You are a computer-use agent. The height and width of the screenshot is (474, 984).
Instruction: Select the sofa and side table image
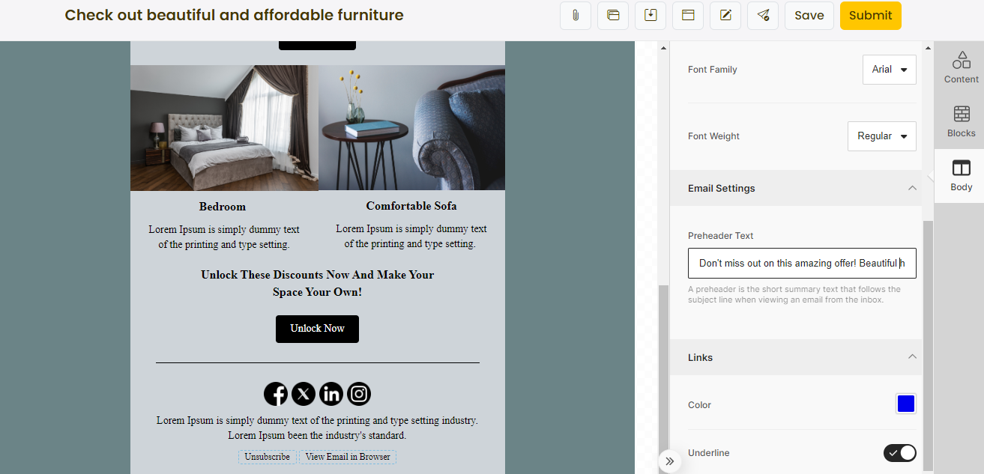411,128
